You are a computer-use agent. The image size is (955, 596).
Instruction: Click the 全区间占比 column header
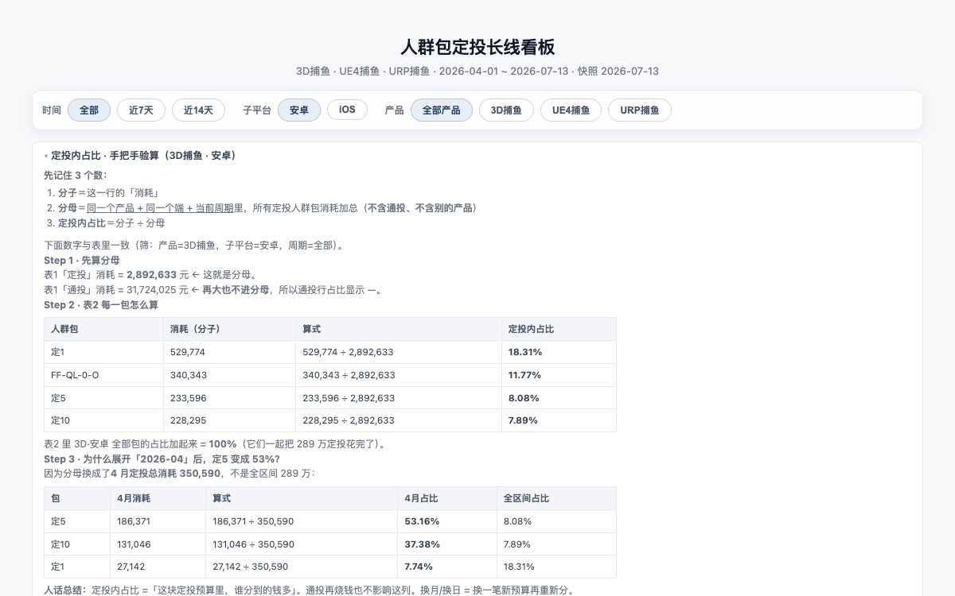tap(556, 498)
